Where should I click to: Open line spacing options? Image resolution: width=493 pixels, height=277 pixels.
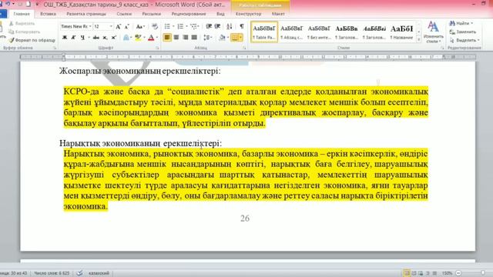click(207, 38)
